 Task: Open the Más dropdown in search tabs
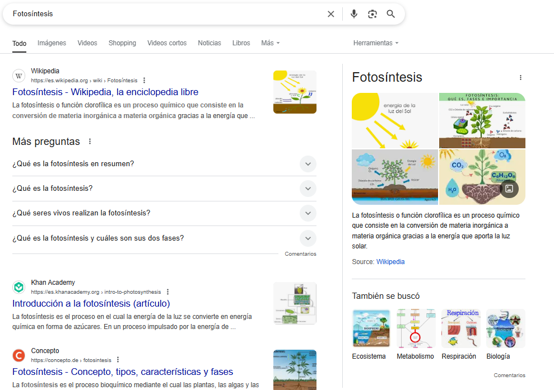[x=270, y=43]
